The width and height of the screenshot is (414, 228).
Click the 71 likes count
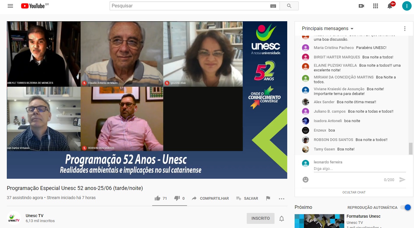point(165,199)
